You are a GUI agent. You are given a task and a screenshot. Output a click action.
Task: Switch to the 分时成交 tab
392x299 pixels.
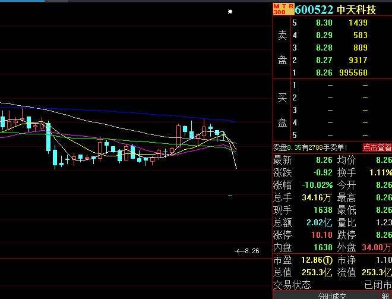click(332, 296)
